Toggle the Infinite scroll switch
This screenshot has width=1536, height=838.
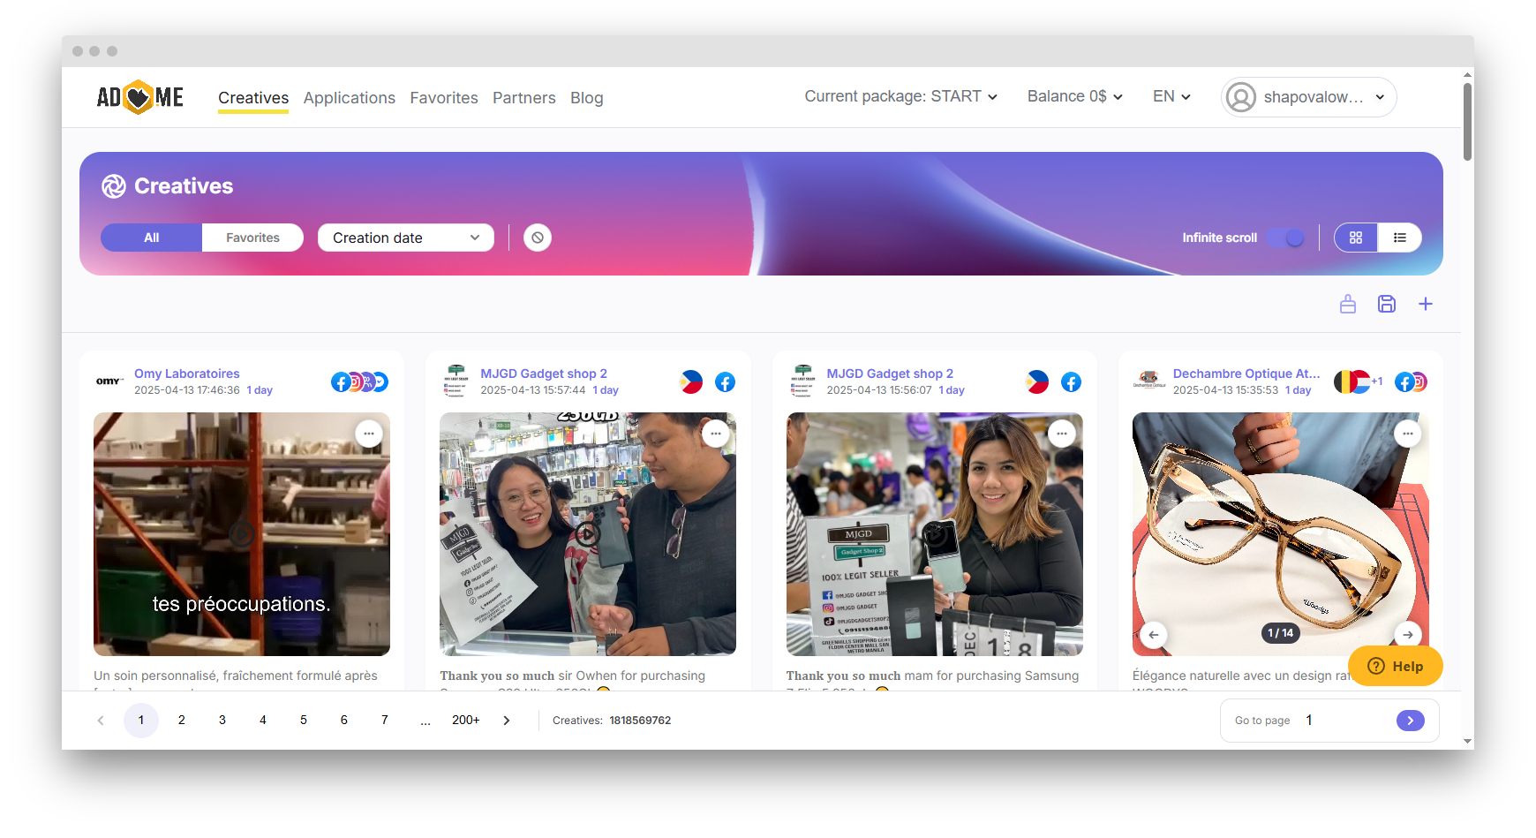(x=1285, y=238)
